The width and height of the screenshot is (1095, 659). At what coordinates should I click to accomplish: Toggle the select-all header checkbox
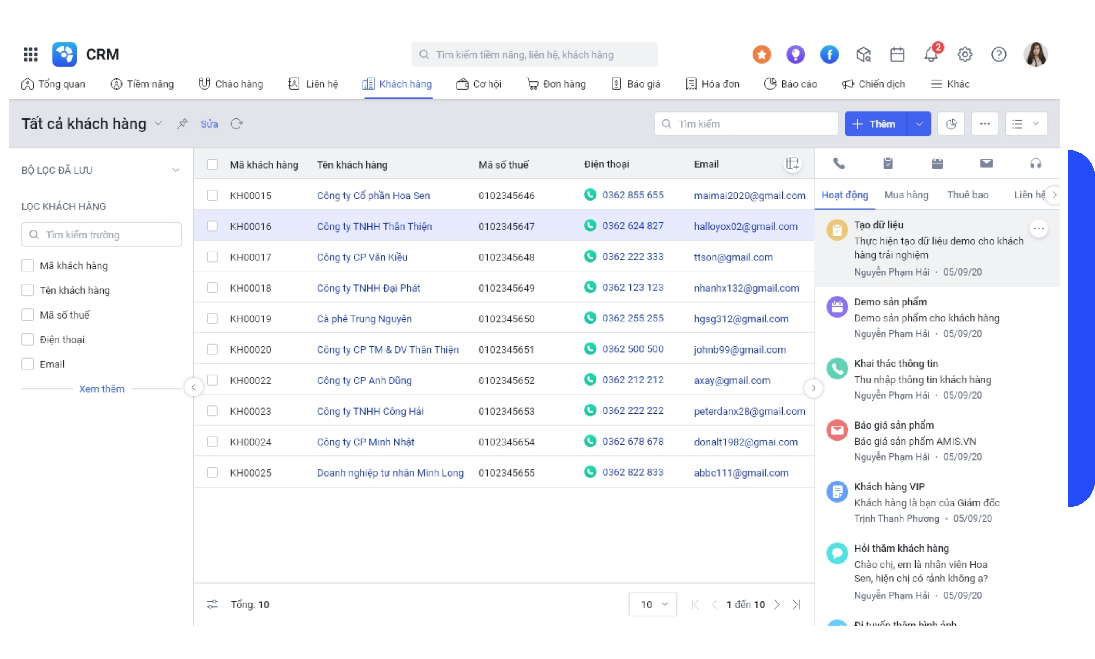(x=212, y=164)
